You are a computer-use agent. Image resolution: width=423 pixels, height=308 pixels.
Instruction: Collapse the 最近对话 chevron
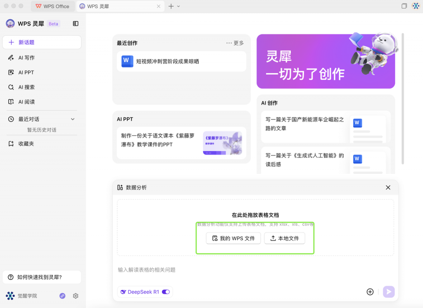pyautogui.click(x=73, y=119)
